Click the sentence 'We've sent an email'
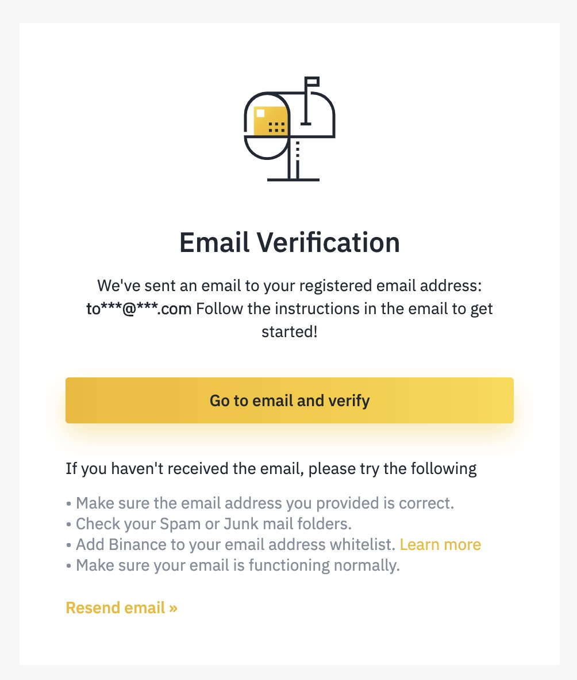This screenshot has height=680, width=577. click(290, 286)
